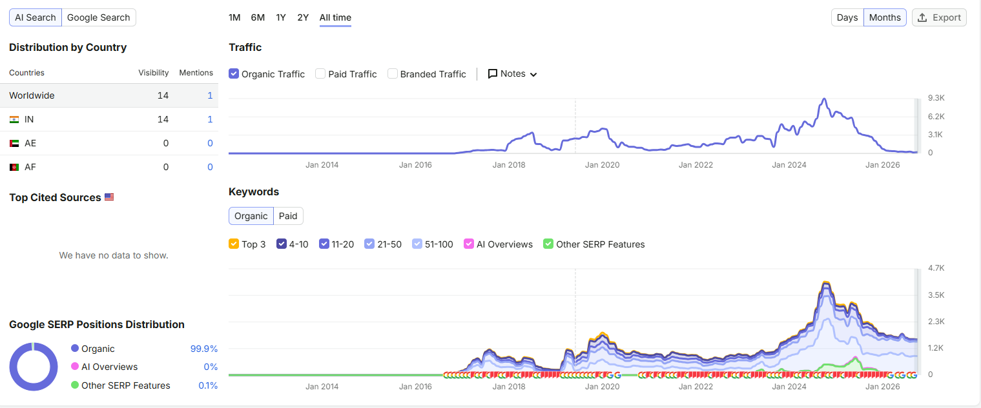Viewport: 981px width, 408px height.
Task: Toggle the 21-50 positions checkbox
Action: coord(369,244)
